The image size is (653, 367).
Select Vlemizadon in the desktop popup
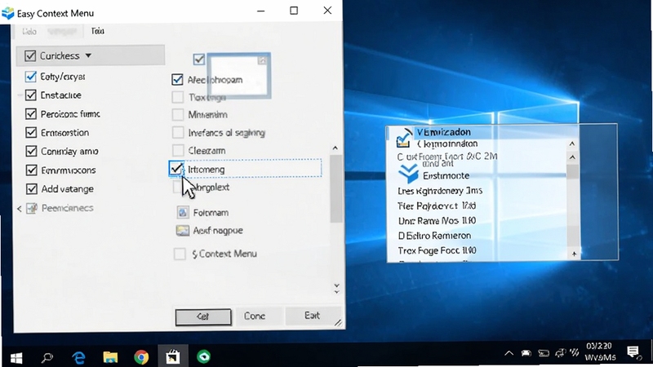pos(443,132)
